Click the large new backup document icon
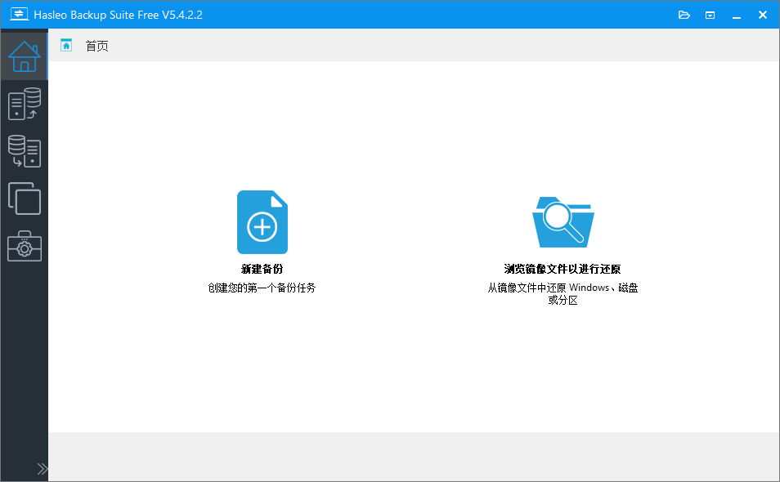The image size is (780, 482). tap(262, 222)
